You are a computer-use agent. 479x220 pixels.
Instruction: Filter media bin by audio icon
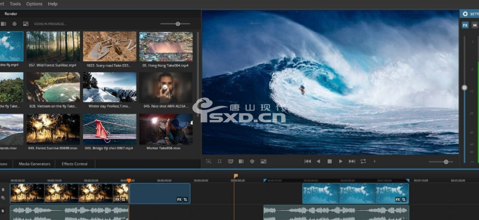click(x=14, y=24)
